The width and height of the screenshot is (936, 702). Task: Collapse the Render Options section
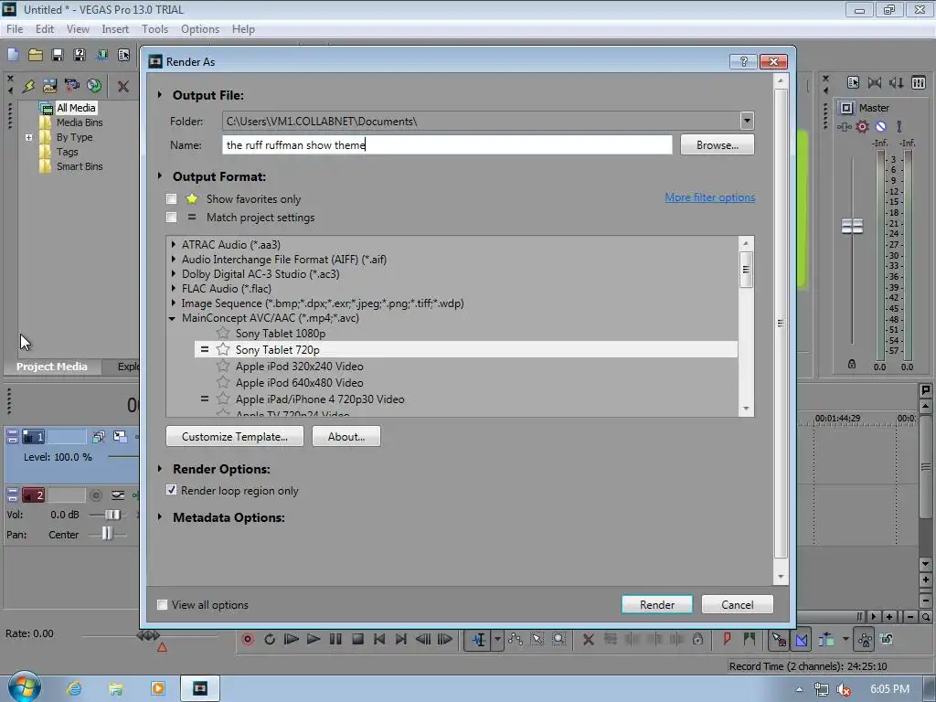pos(159,469)
